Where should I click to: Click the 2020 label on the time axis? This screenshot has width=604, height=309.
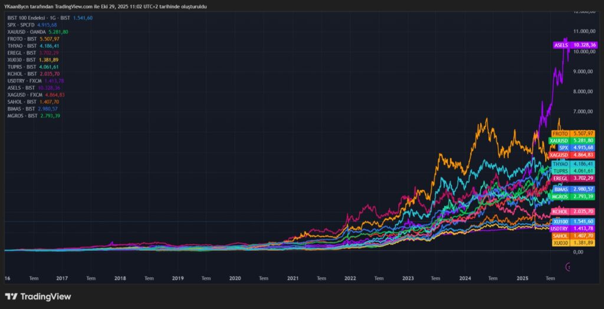[x=235, y=278]
